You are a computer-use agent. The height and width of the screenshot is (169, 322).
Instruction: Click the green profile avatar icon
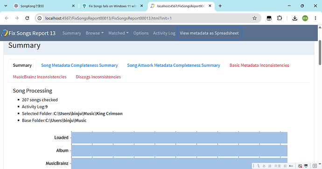point(305,18)
